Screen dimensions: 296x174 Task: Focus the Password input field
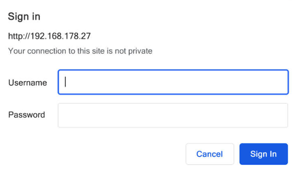(173, 115)
